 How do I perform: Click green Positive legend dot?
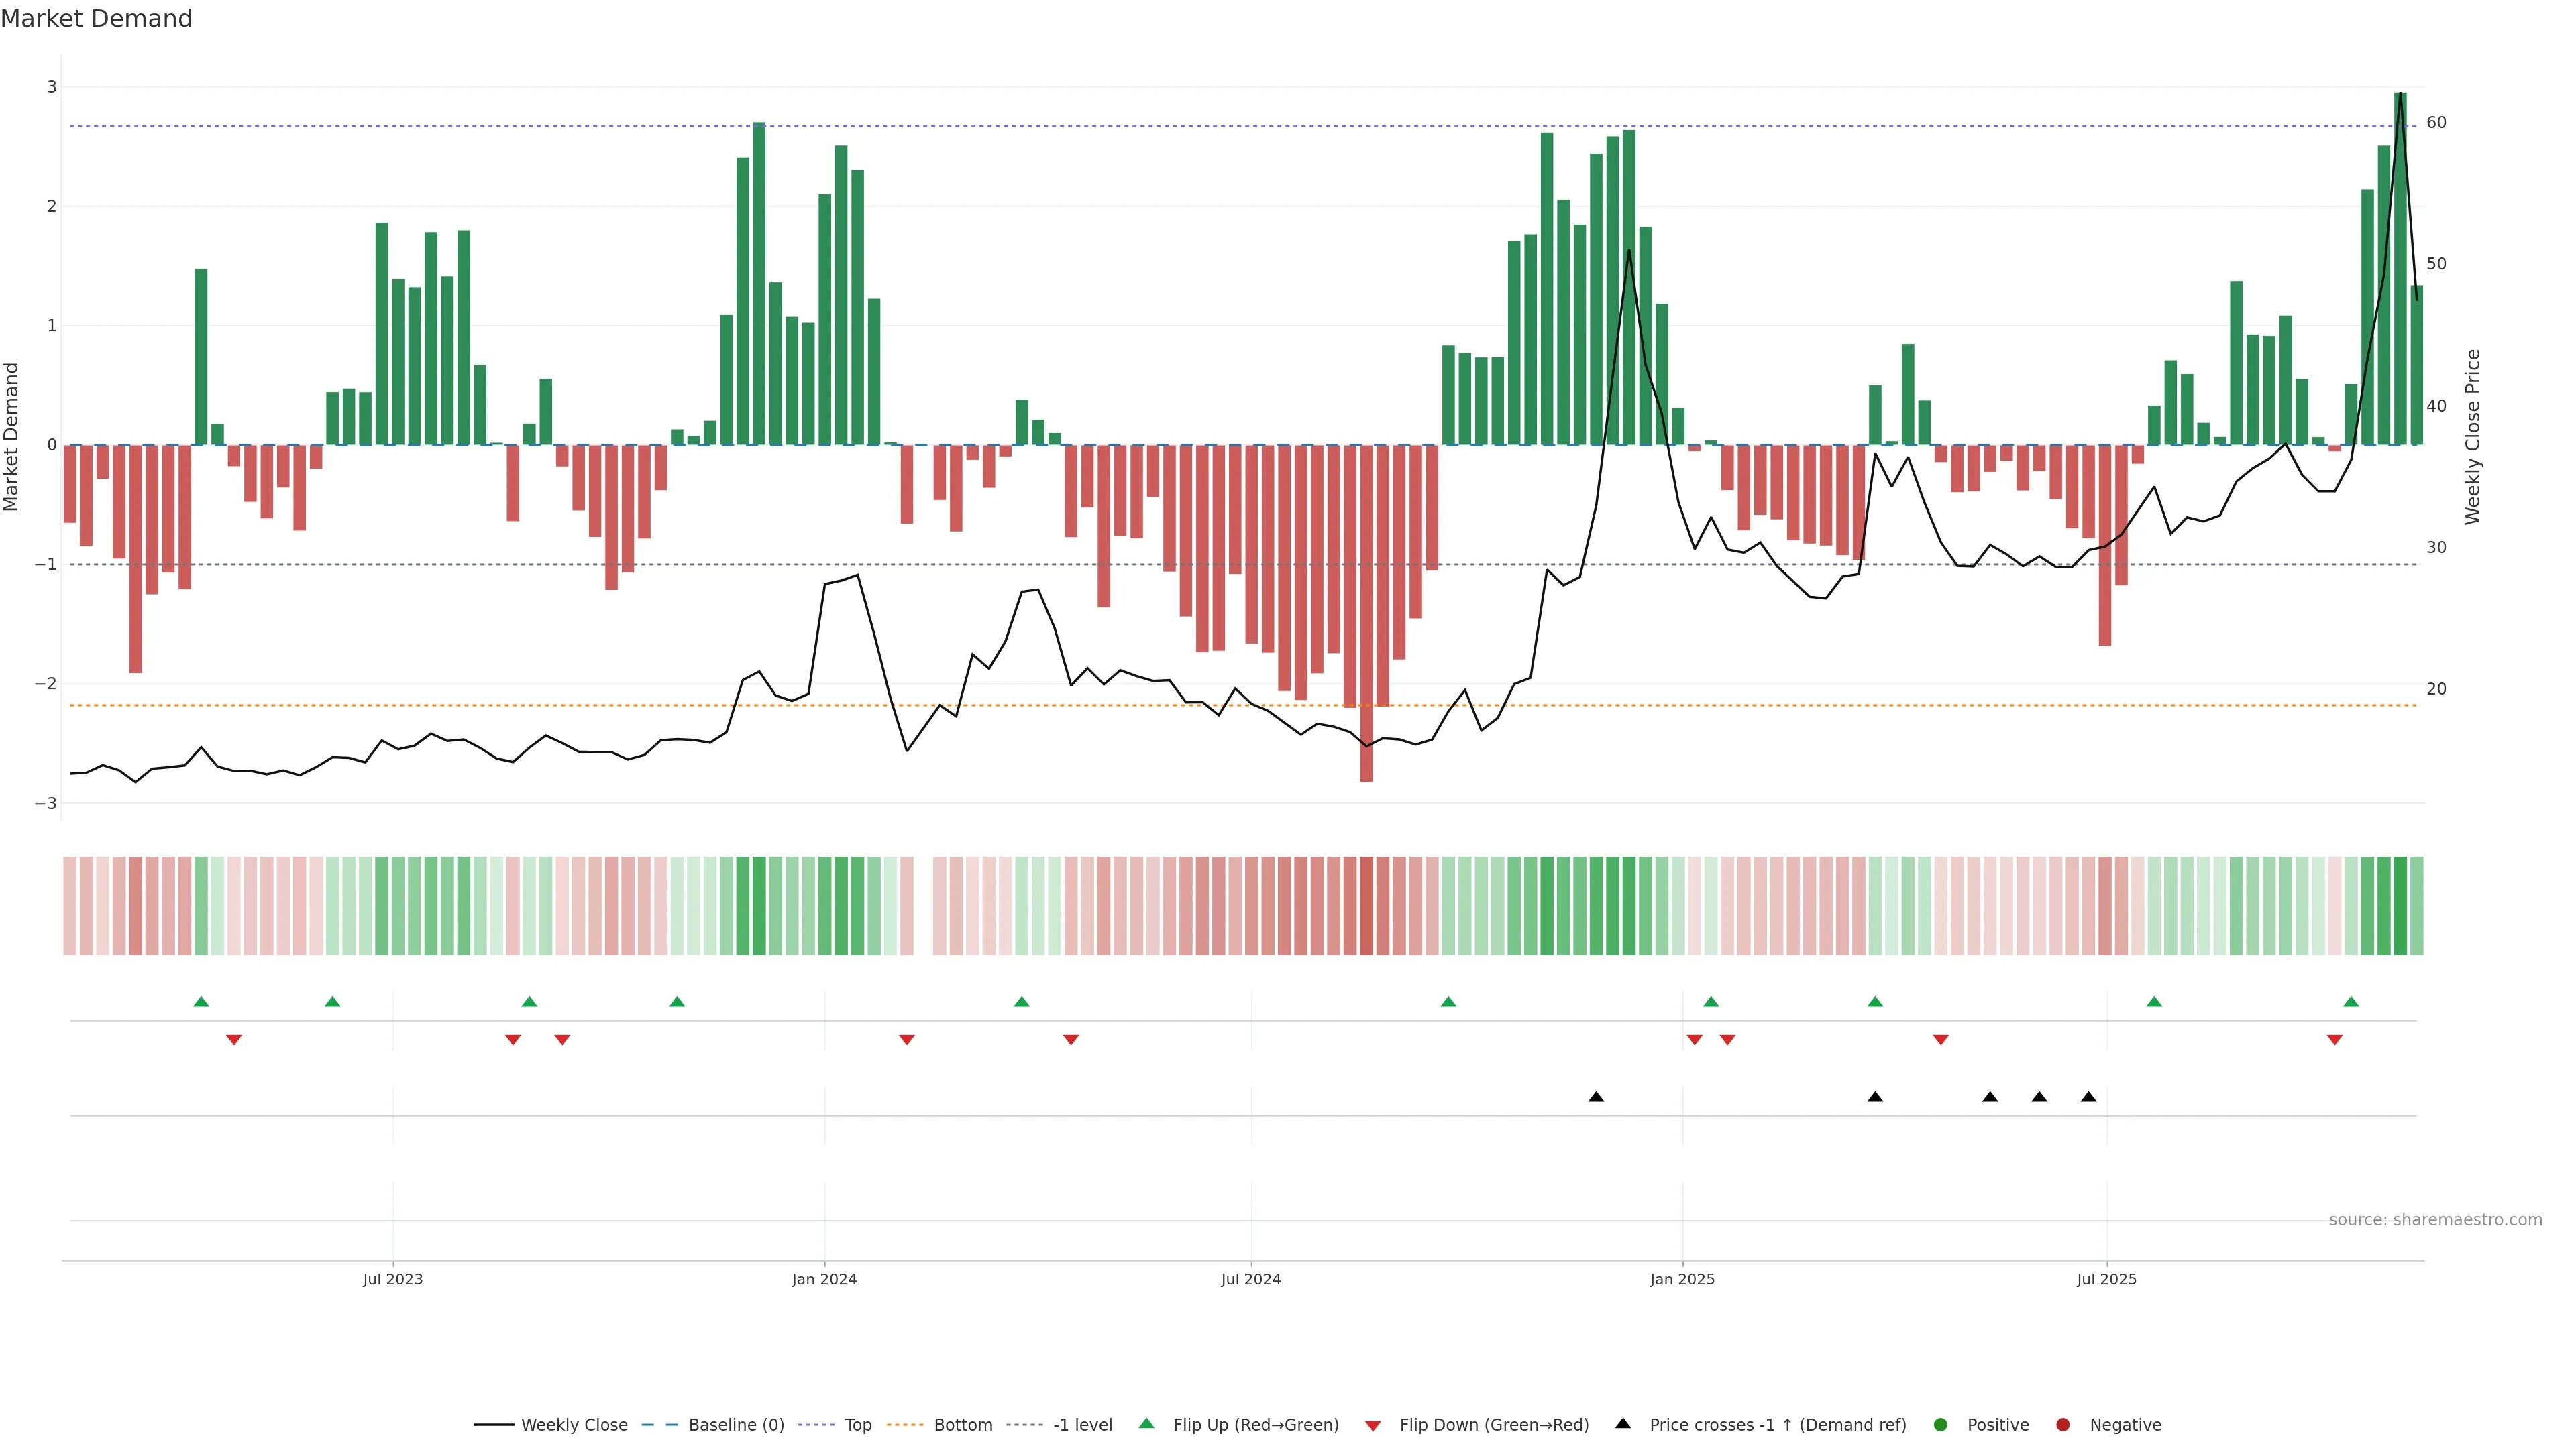[x=1941, y=1424]
